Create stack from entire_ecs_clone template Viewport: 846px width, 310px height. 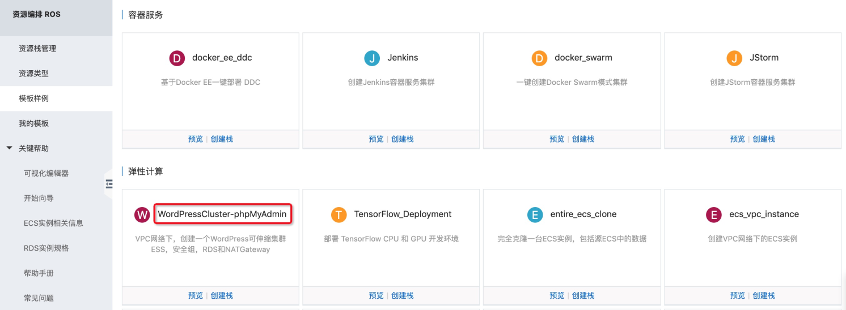click(583, 295)
